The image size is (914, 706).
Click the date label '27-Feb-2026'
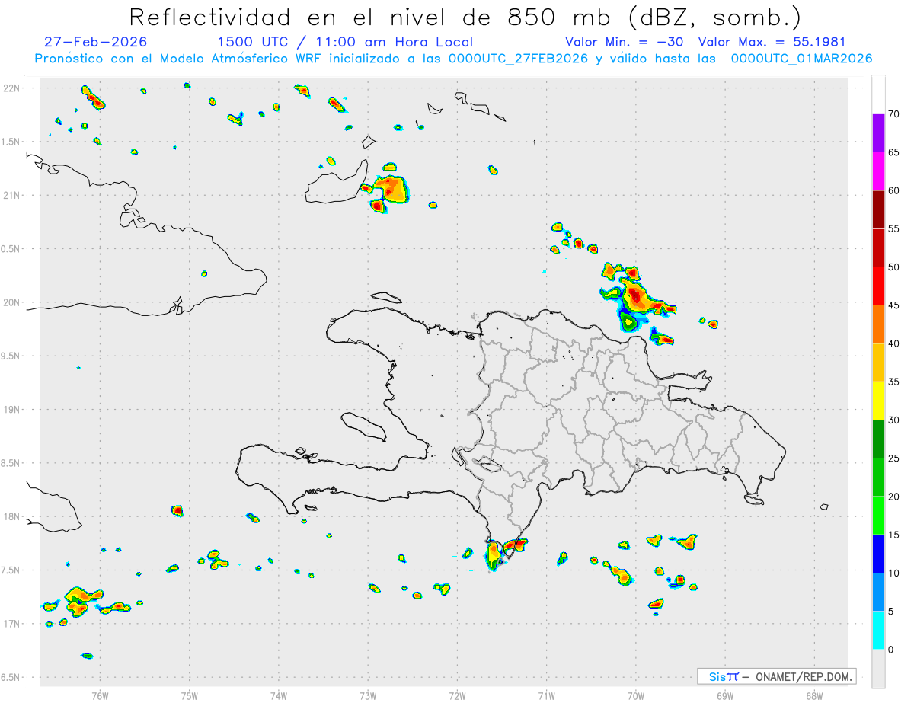tap(96, 42)
